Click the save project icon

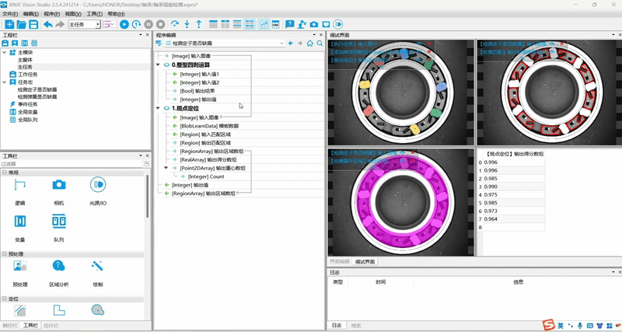pyautogui.click(x=33, y=24)
